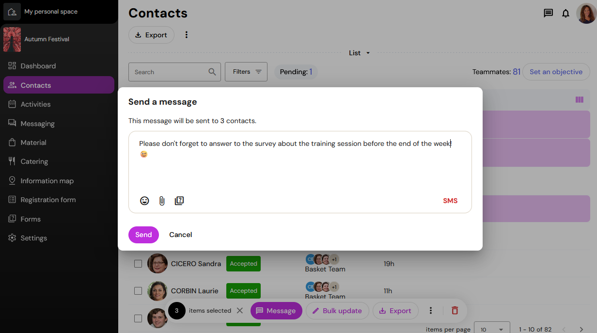Screen dimensions: 597x333
Task: Tick the checkbox for CICERO Sandra
Action: click(x=138, y=264)
